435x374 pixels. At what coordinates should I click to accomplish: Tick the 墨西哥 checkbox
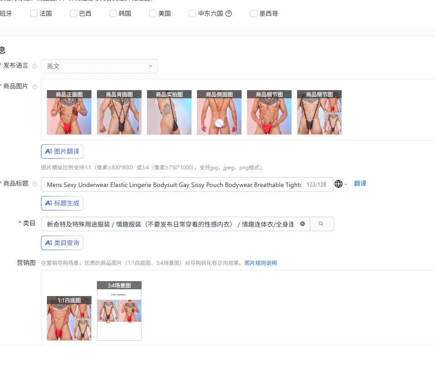[254, 14]
